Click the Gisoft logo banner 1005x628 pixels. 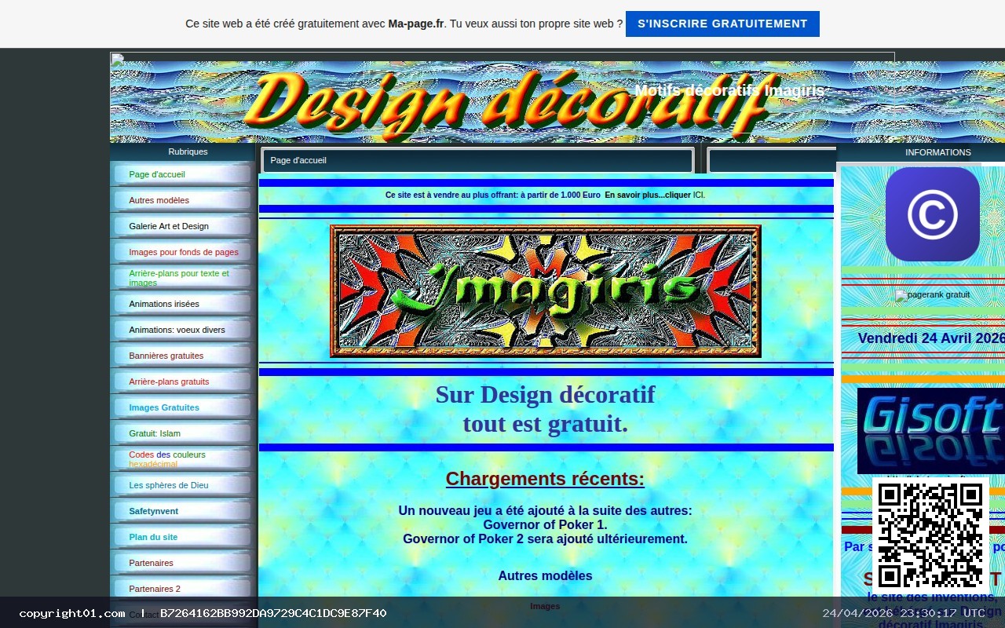[931, 431]
